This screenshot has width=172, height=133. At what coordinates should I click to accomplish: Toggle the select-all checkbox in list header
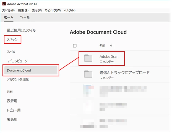click(x=75, y=46)
